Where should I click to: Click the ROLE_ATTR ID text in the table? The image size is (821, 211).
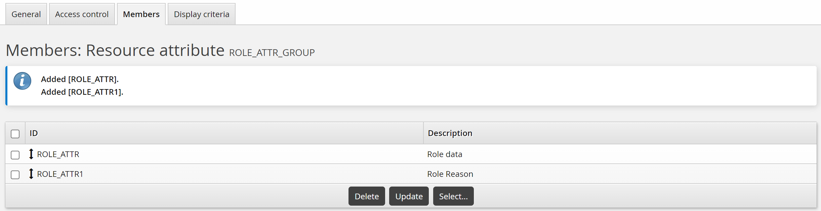[58, 154]
